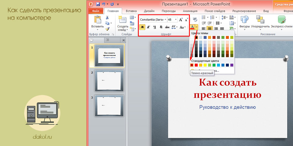Click the Save floppy disk icon
Screen dimensions: 293x146
(x=98, y=4)
